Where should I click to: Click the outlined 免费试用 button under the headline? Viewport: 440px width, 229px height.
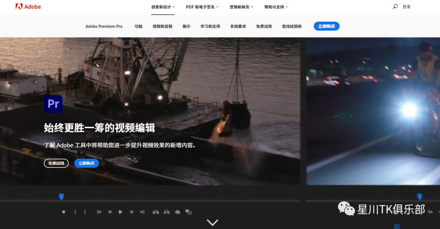click(56, 163)
